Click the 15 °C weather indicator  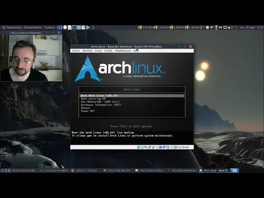click(x=233, y=28)
